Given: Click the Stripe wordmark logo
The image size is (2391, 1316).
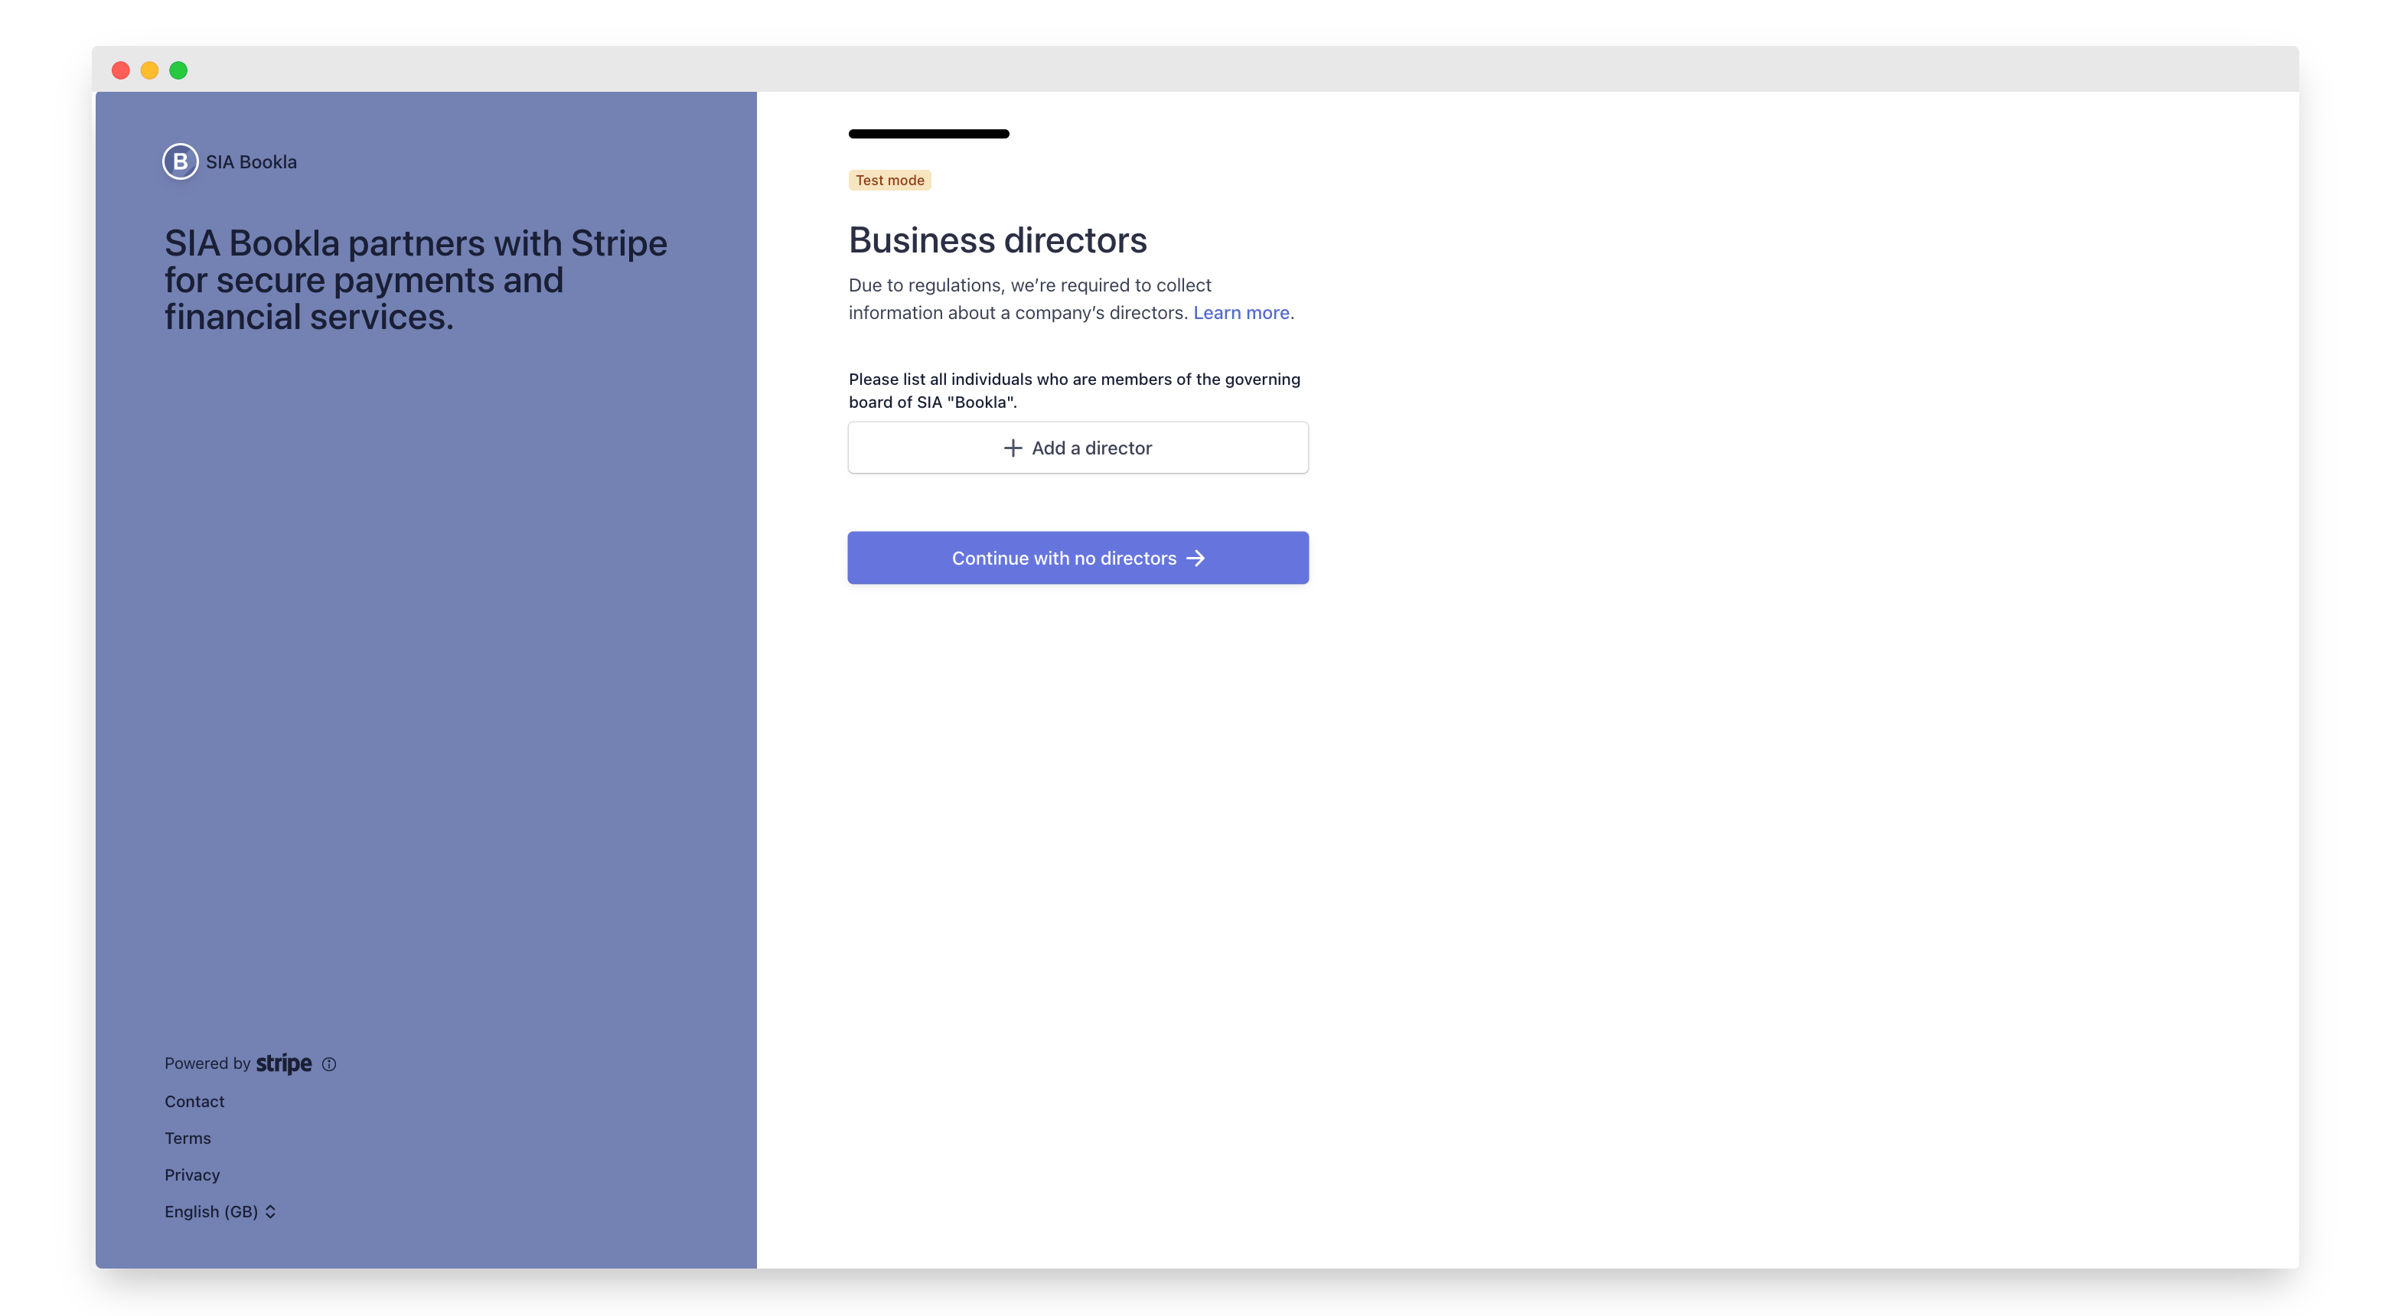Looking at the screenshot, I should tap(283, 1064).
